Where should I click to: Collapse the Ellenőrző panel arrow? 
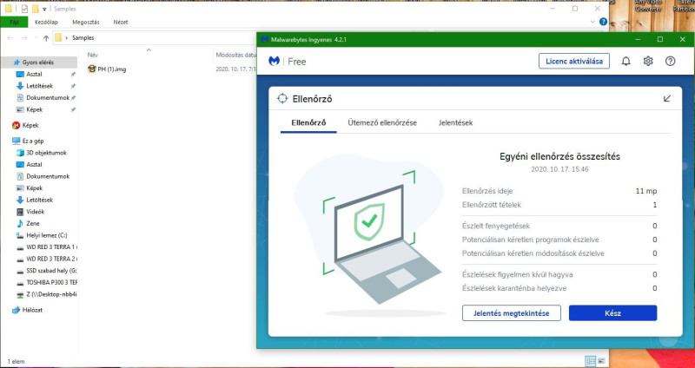click(667, 98)
